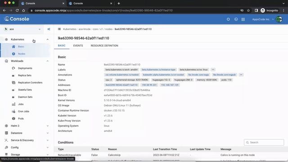Image resolution: width=288 pixels, height=162 pixels.
Task: Show more labels with ellipsis button
Action: (x=213, y=70)
